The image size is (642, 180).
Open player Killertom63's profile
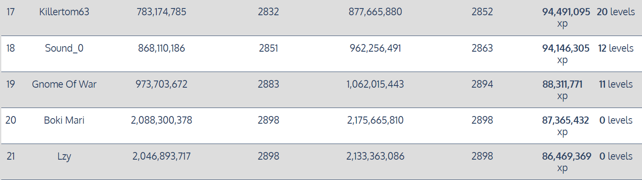[x=64, y=12]
